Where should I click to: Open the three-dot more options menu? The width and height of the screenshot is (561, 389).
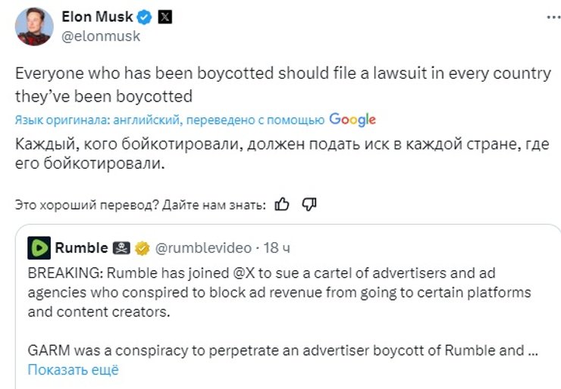[547, 17]
